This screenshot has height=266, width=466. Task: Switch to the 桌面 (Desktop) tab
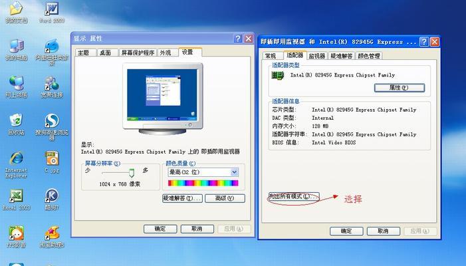(107, 53)
